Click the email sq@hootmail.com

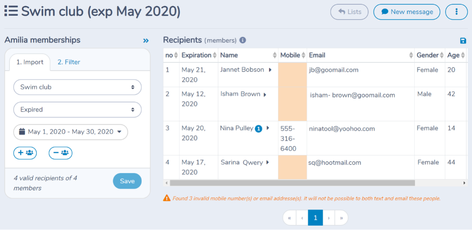click(335, 163)
